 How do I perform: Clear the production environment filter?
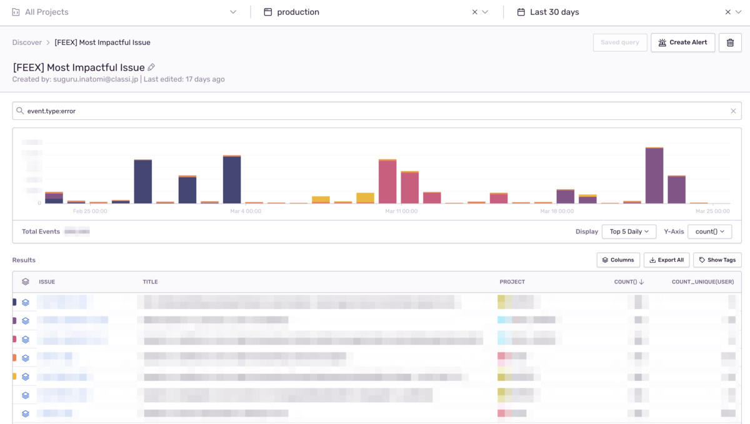click(474, 12)
